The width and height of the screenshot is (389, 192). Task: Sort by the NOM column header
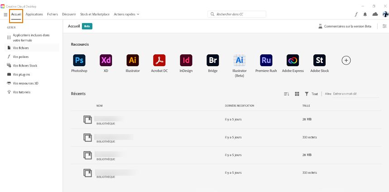[100, 106]
